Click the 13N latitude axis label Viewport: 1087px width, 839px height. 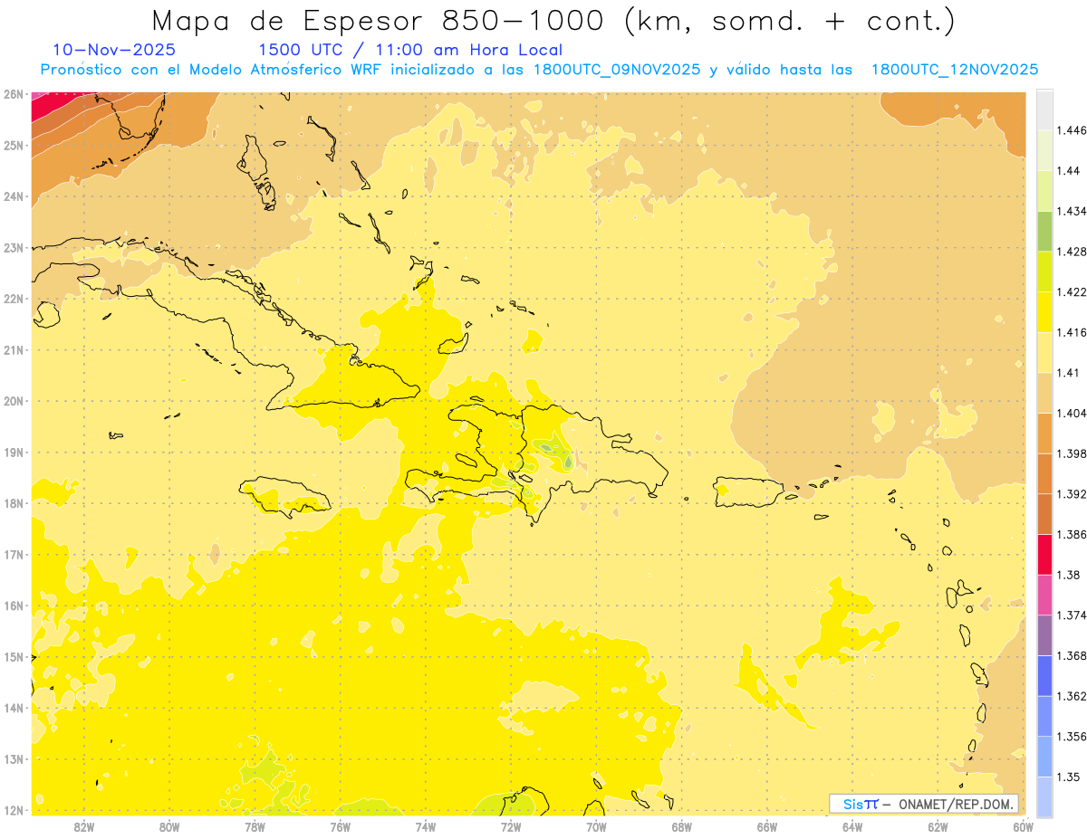coord(13,758)
